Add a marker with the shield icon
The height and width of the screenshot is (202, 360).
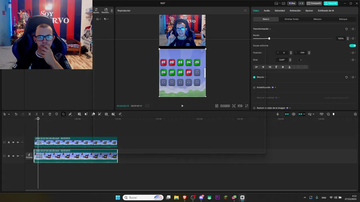[57, 114]
